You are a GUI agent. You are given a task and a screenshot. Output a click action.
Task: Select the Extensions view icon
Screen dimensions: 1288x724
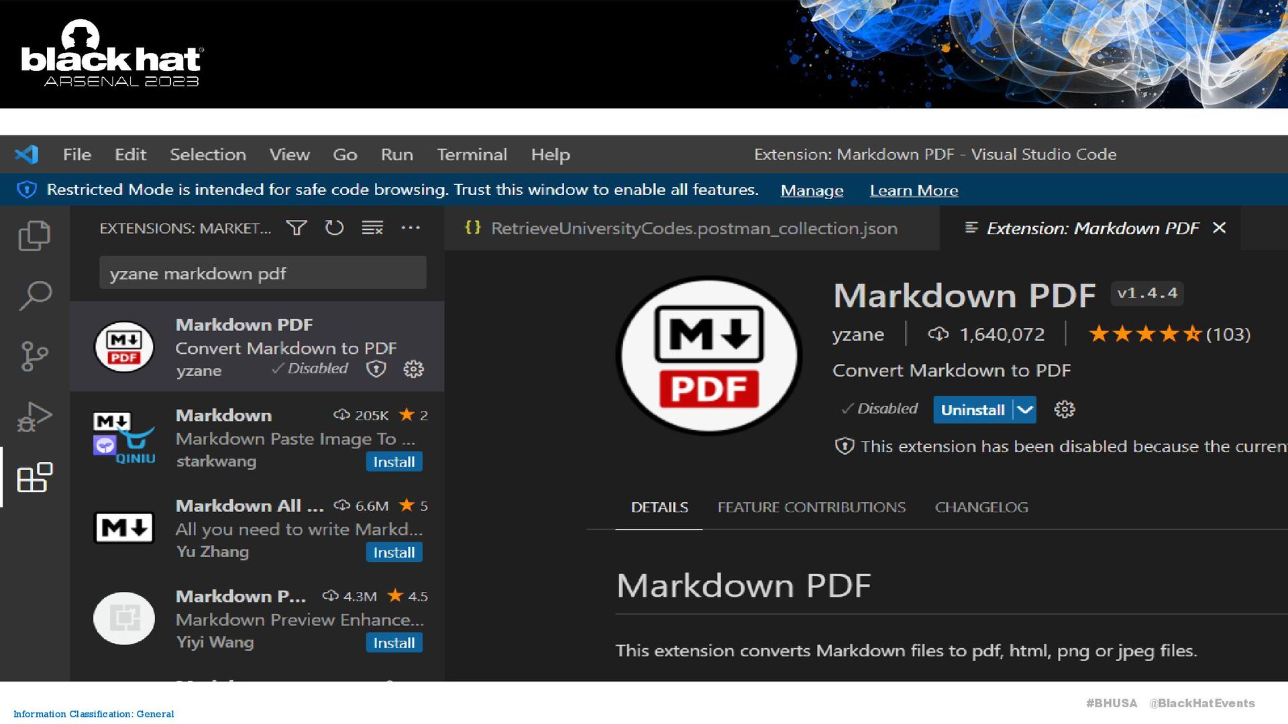(x=35, y=477)
